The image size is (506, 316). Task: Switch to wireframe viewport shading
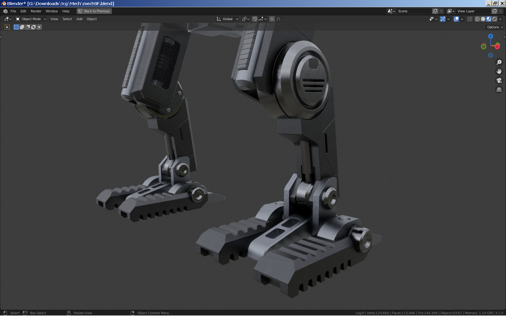477,19
